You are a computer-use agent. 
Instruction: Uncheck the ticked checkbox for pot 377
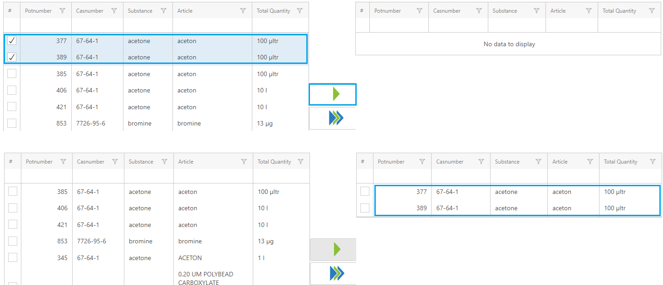[x=12, y=41]
